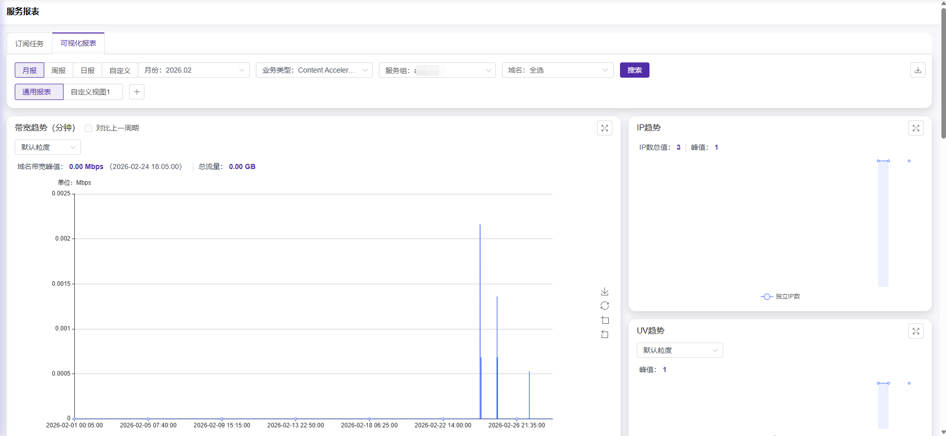The width and height of the screenshot is (946, 436).
Task: Open 默认粒度 dropdown in bandwidth trend panel
Action: 48,147
